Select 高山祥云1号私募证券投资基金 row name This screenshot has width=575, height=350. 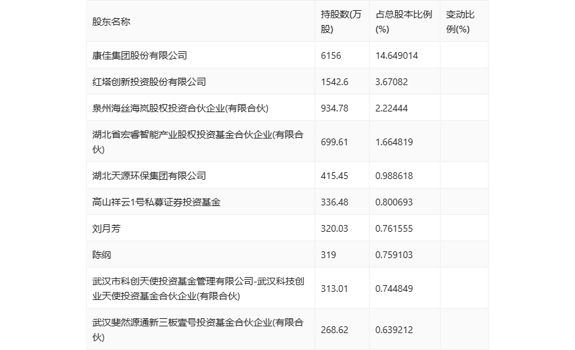coord(156,202)
